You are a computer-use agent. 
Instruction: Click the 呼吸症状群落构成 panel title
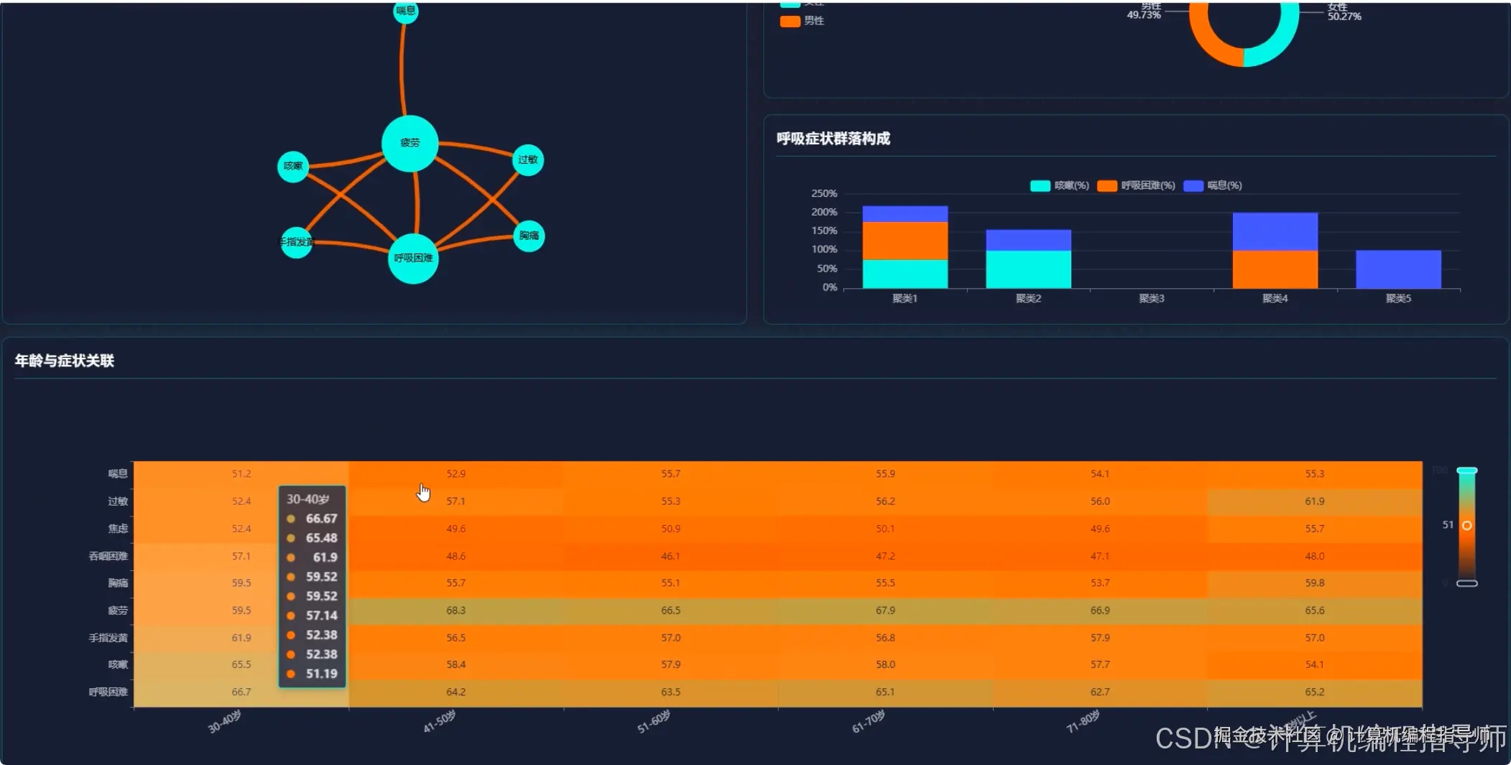click(833, 139)
